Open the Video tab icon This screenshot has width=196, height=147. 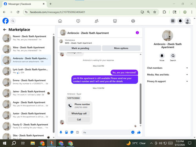[78, 21]
